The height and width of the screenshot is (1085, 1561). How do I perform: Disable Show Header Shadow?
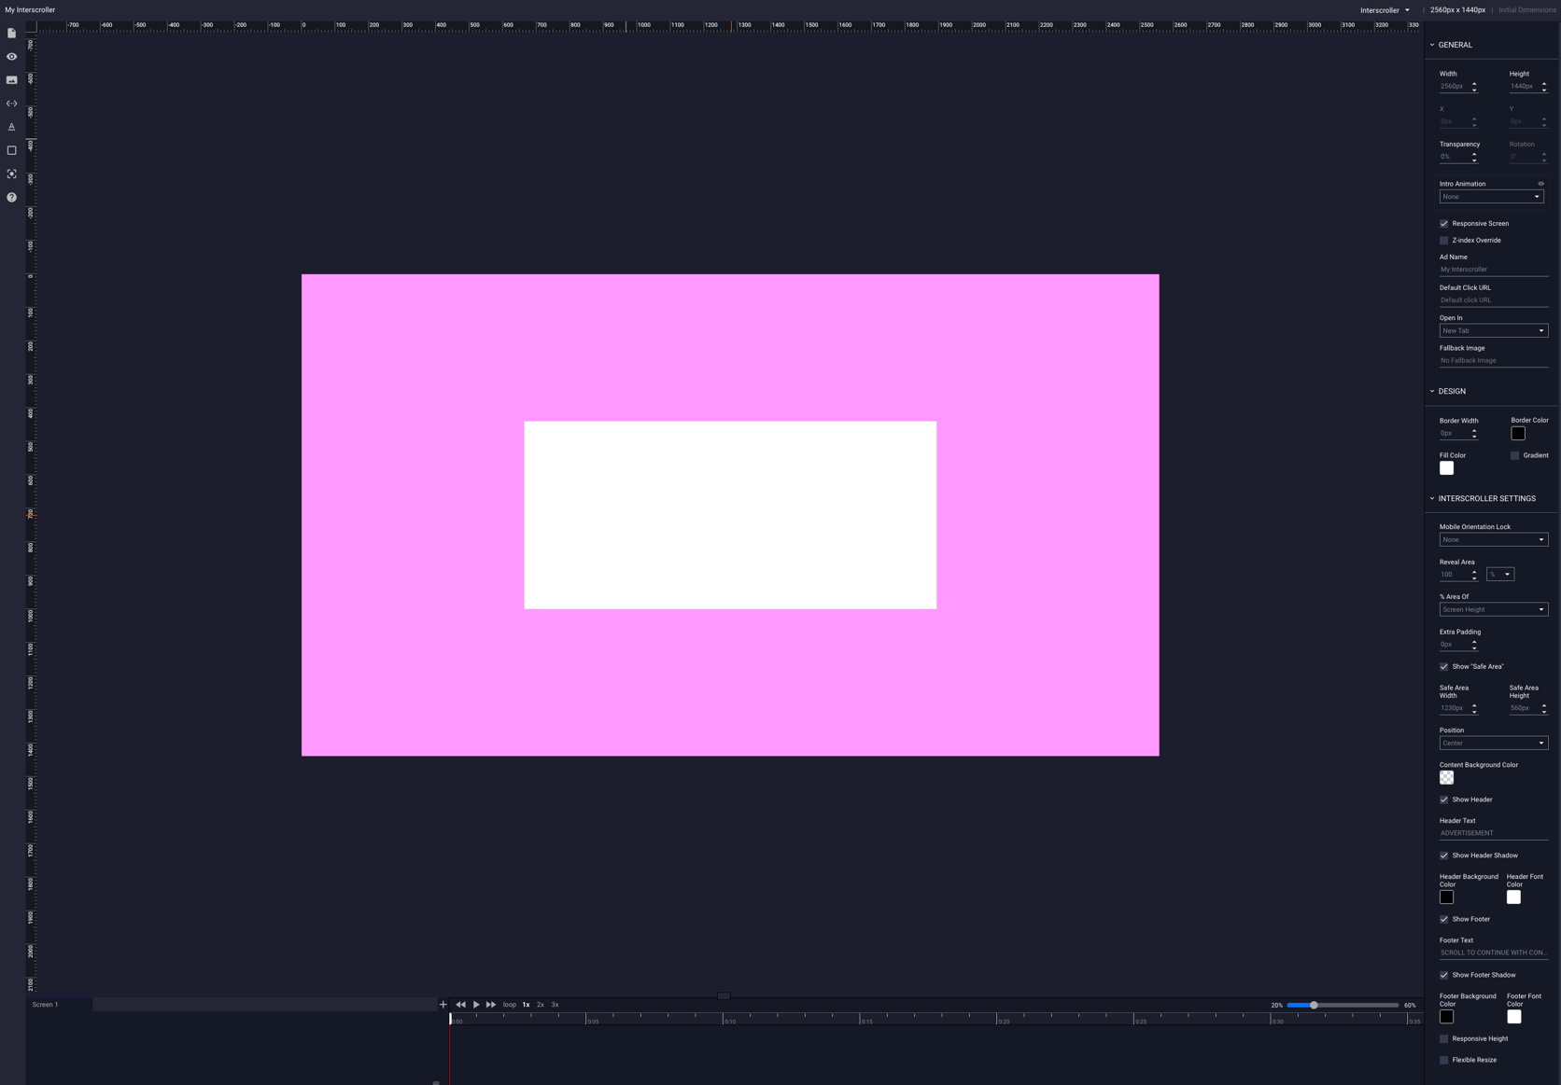coord(1443,855)
